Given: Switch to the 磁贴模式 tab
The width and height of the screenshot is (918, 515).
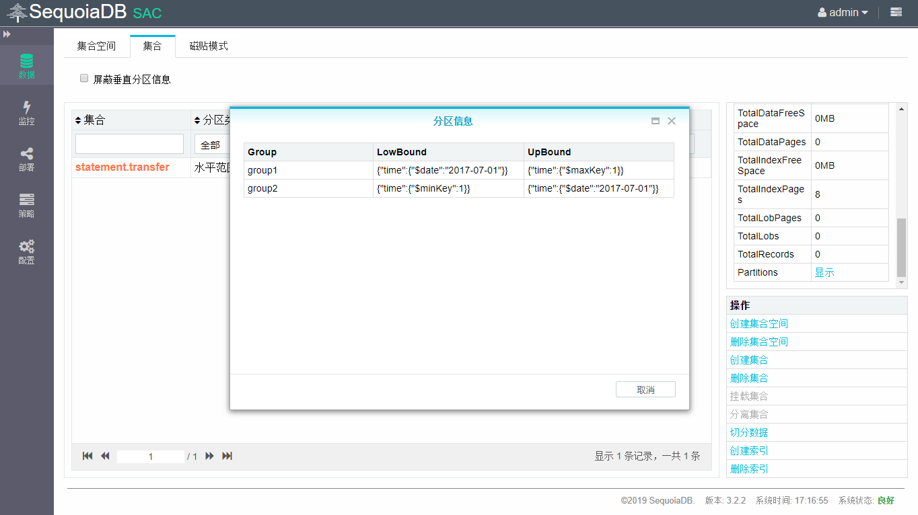Looking at the screenshot, I should (209, 46).
